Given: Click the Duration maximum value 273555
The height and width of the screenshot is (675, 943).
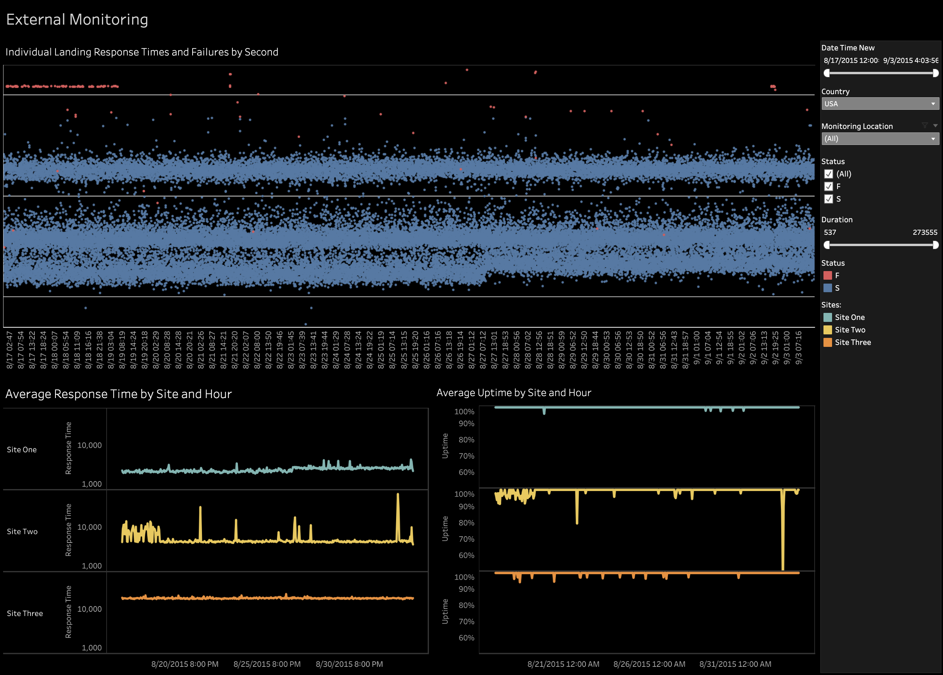Looking at the screenshot, I should click(x=925, y=232).
